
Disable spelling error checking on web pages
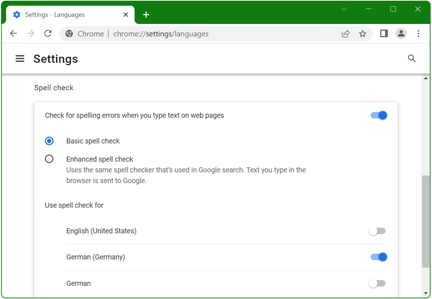click(379, 115)
